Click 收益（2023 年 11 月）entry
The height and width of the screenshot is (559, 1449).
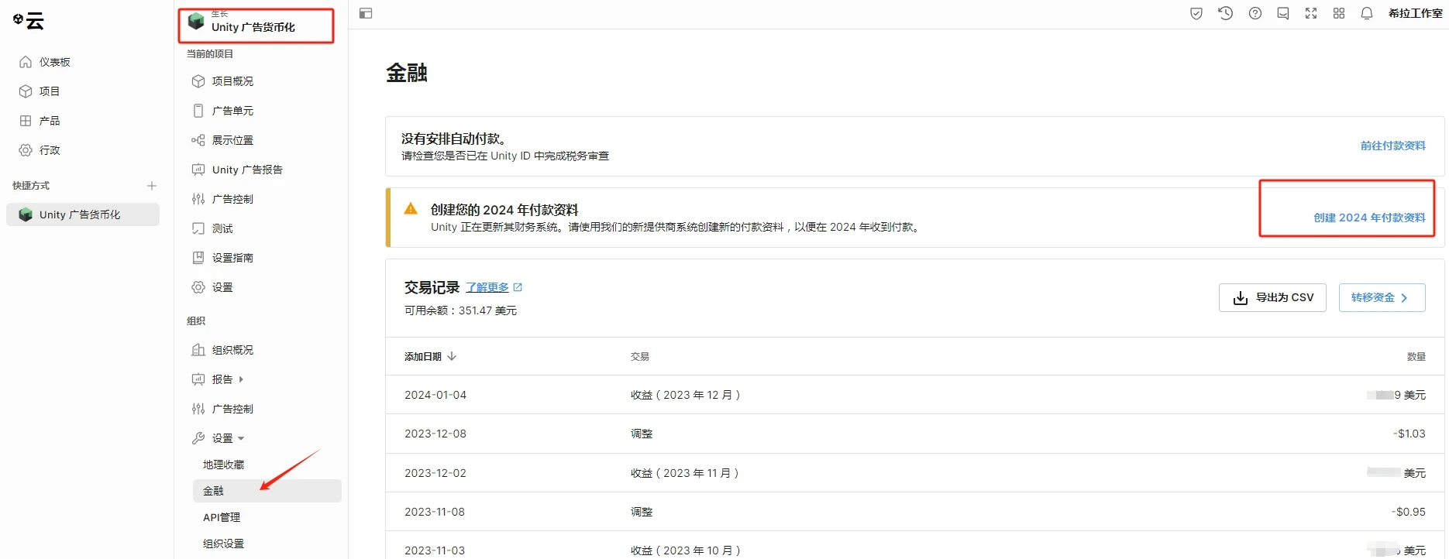click(685, 473)
